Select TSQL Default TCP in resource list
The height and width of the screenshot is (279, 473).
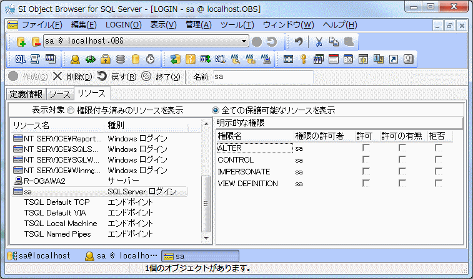[x=56, y=202]
